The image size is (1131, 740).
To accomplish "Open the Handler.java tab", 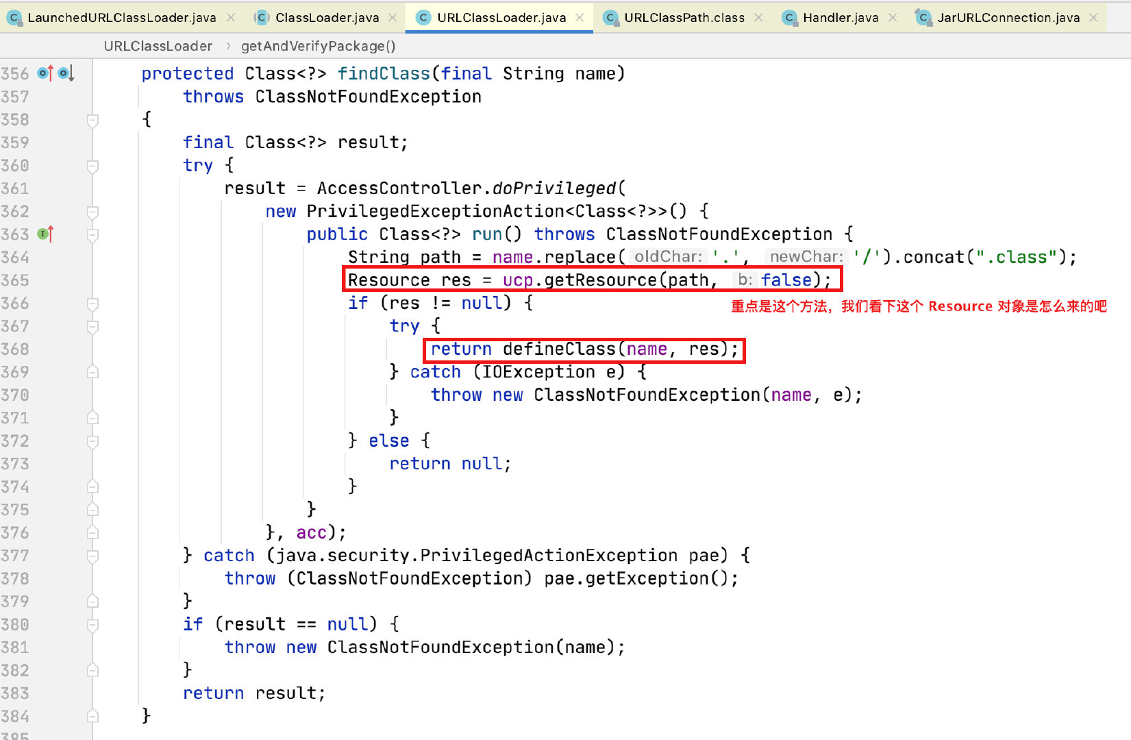I will point(841,18).
